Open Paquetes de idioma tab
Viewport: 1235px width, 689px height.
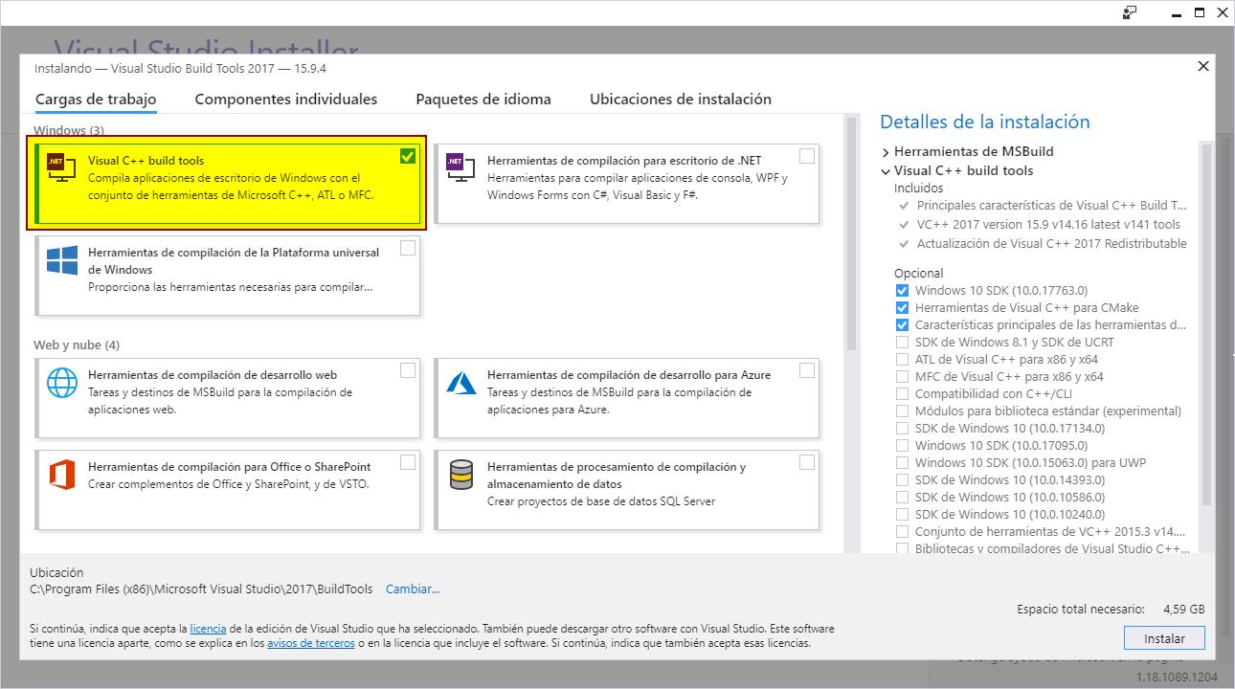point(483,100)
